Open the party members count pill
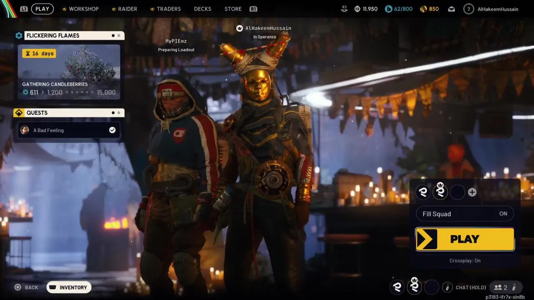534x300 pixels. [505, 287]
